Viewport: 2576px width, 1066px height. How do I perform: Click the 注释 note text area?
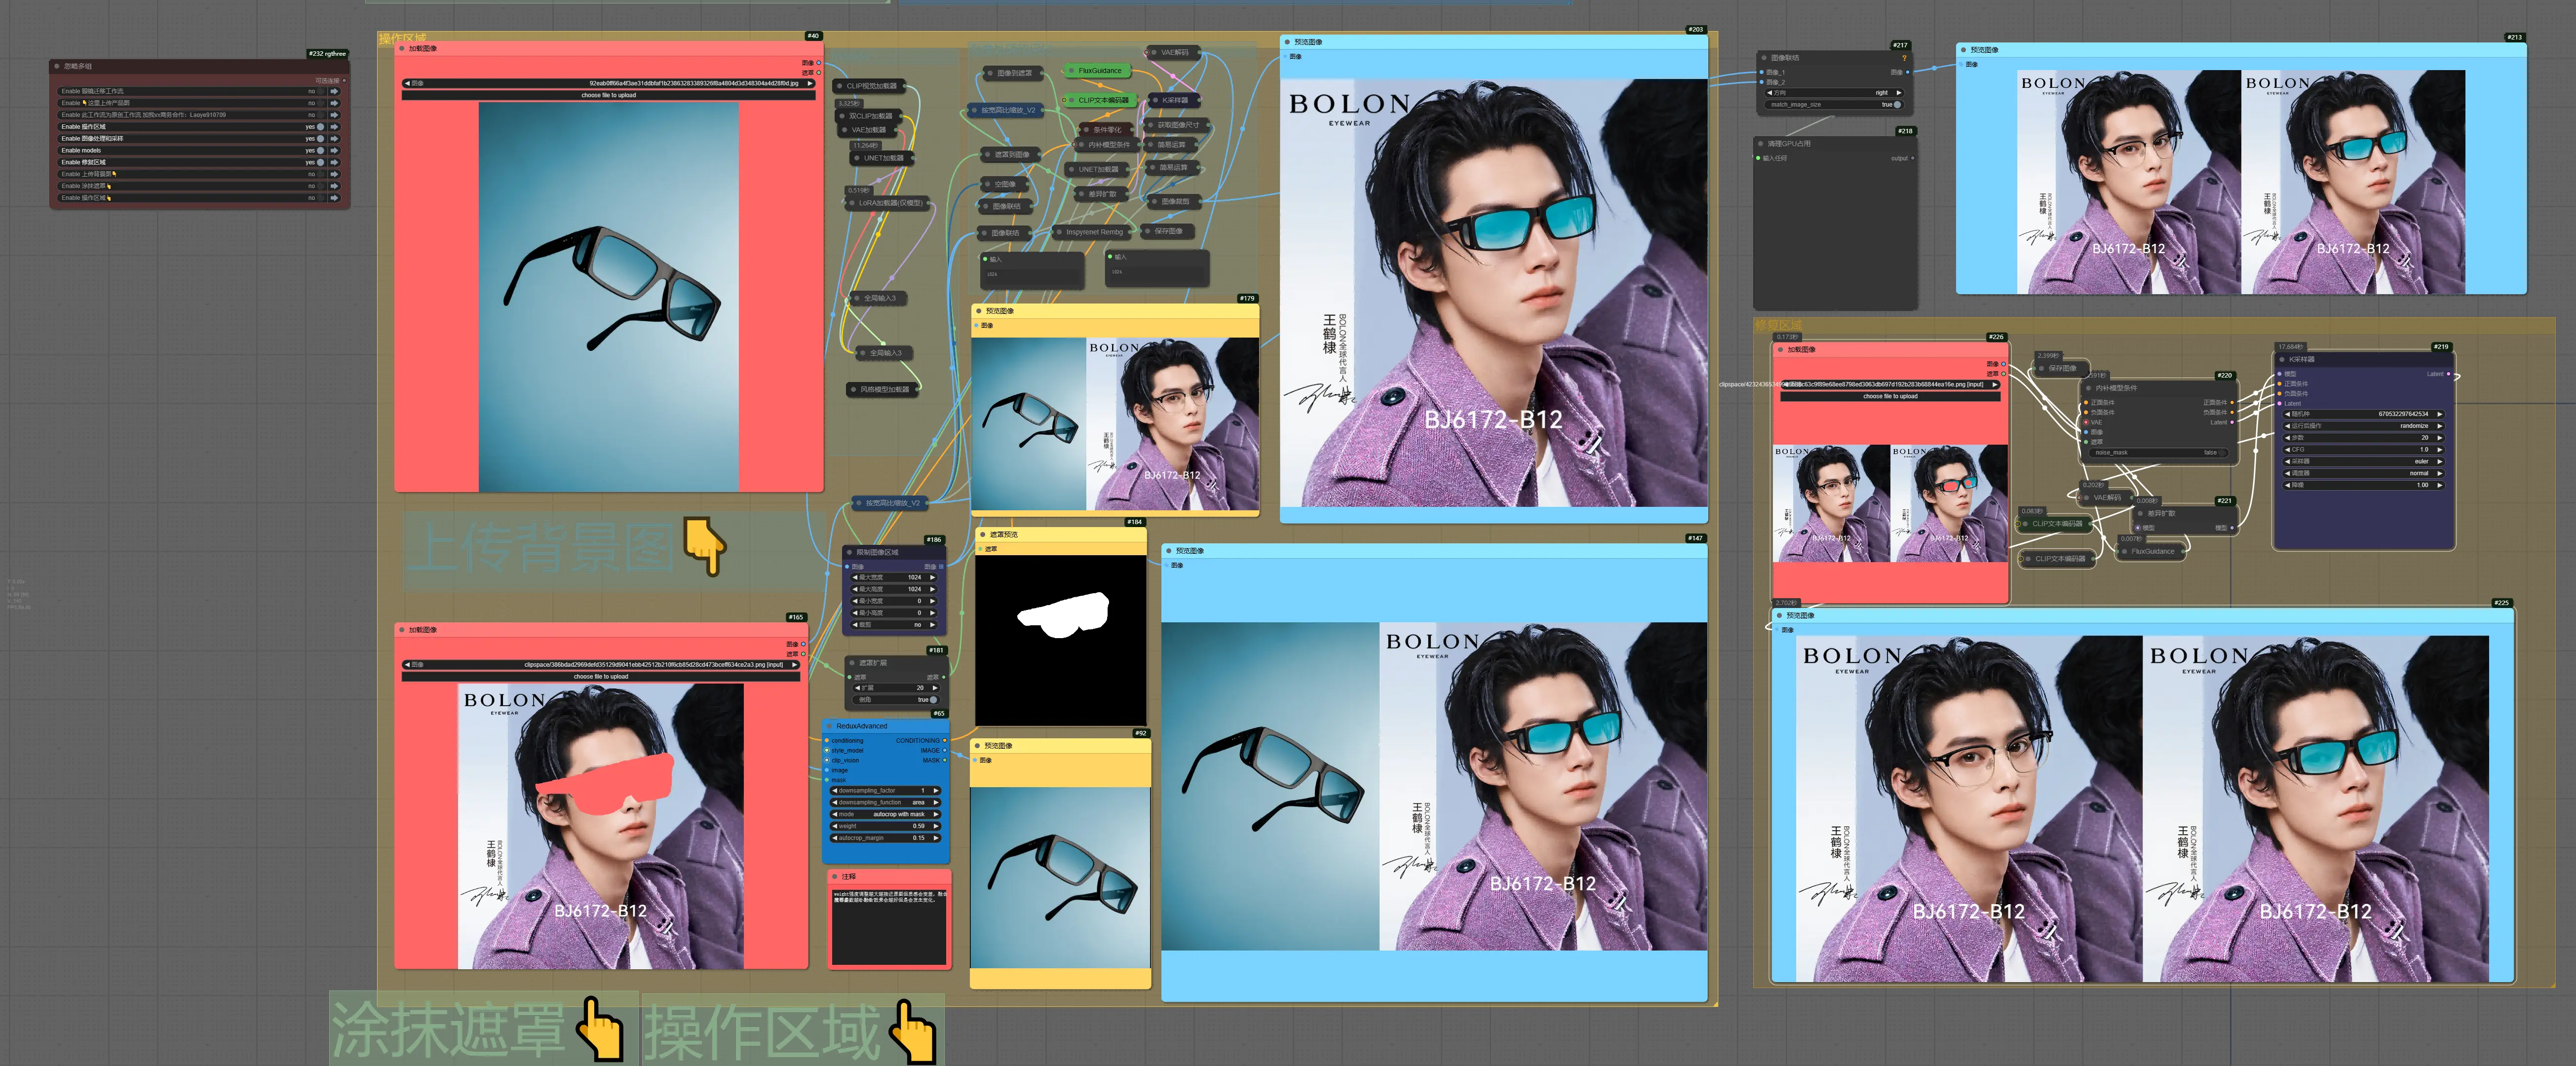pyautogui.click(x=889, y=927)
